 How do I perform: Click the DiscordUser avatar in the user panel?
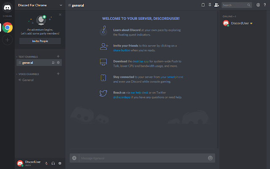click(20, 163)
